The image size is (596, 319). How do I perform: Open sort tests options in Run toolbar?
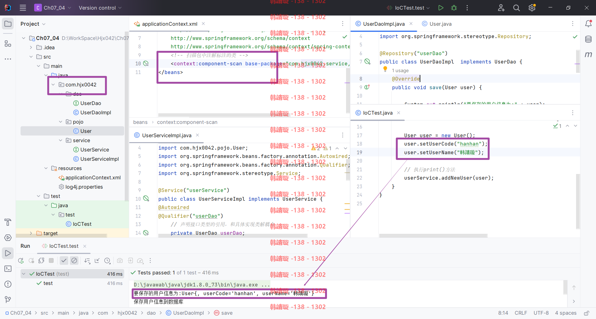tap(87, 260)
